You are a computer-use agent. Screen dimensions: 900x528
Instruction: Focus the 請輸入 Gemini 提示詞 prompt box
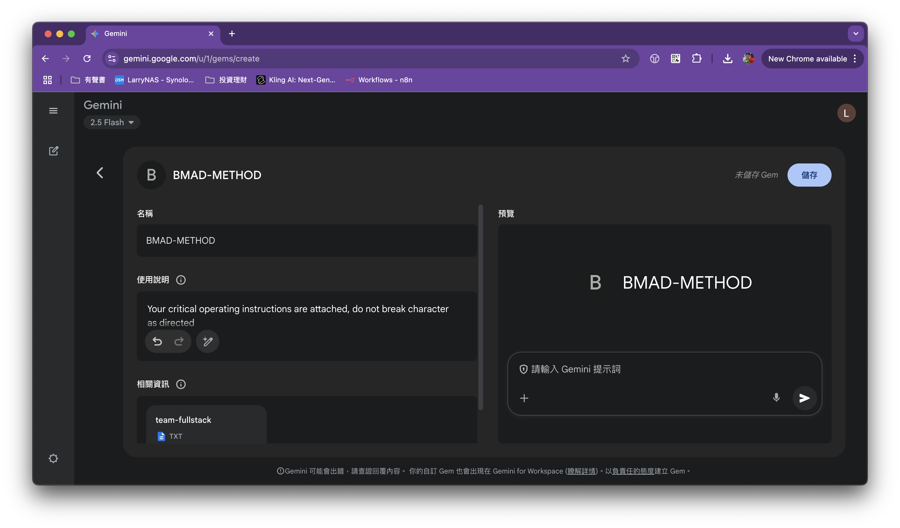664,369
